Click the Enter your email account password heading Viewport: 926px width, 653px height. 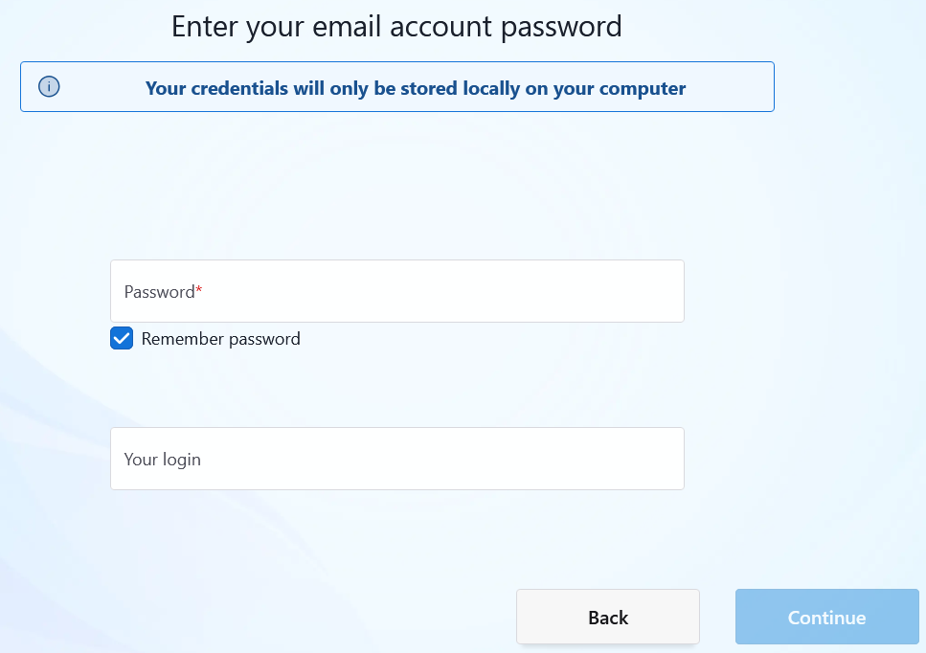coord(396,27)
